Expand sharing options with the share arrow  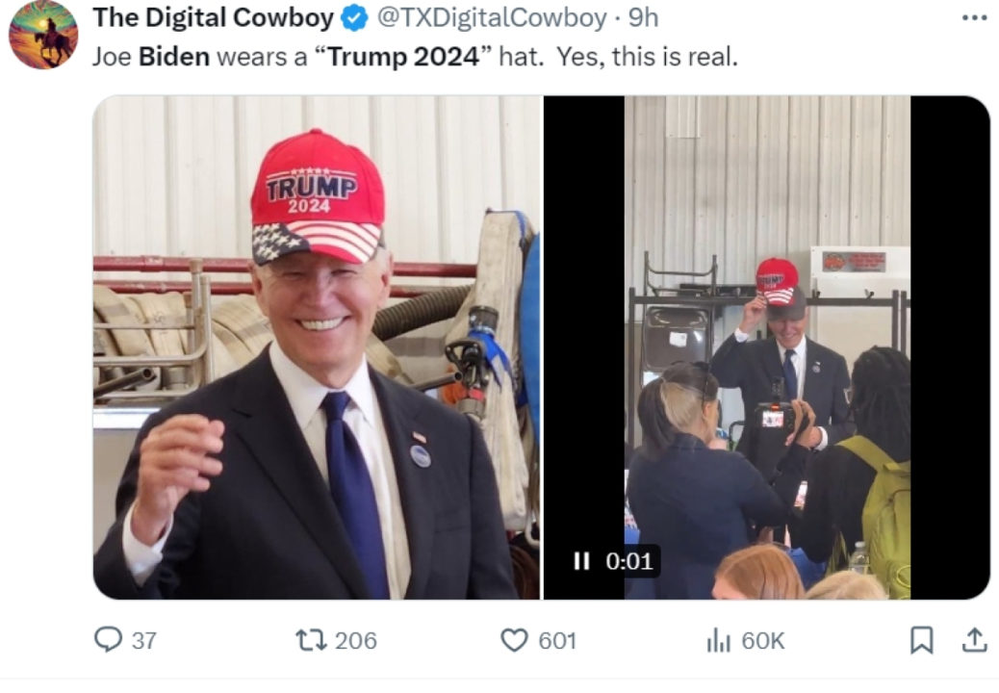coord(973,638)
